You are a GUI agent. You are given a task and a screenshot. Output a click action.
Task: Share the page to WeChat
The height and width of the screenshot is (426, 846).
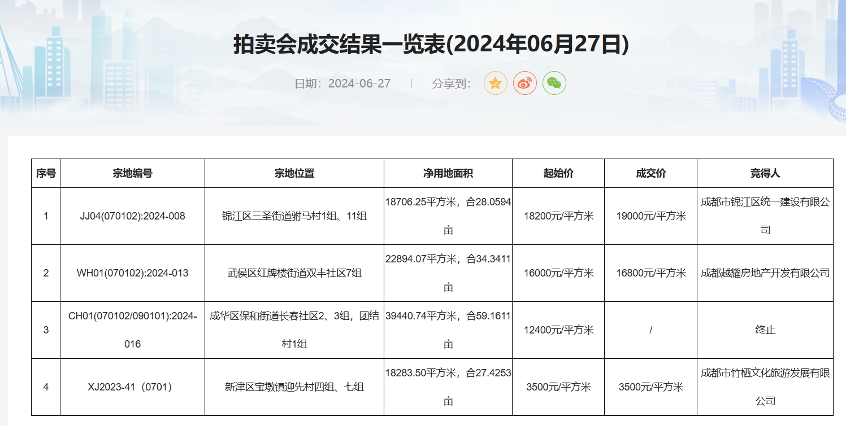click(x=554, y=84)
